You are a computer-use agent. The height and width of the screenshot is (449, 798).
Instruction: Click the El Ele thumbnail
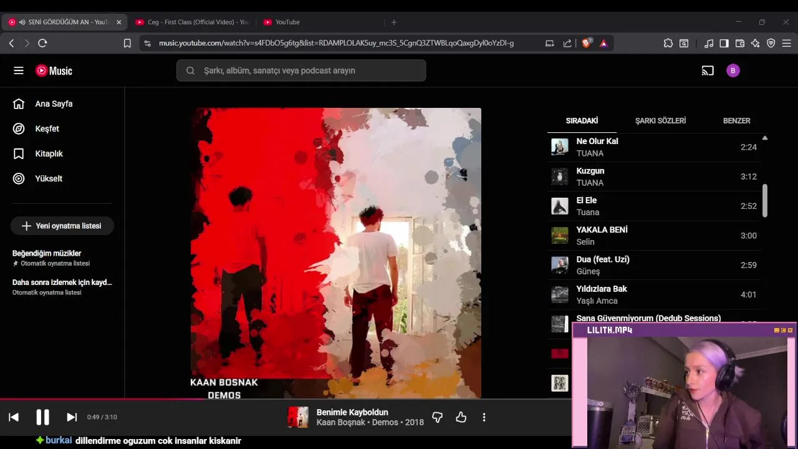pyautogui.click(x=560, y=206)
